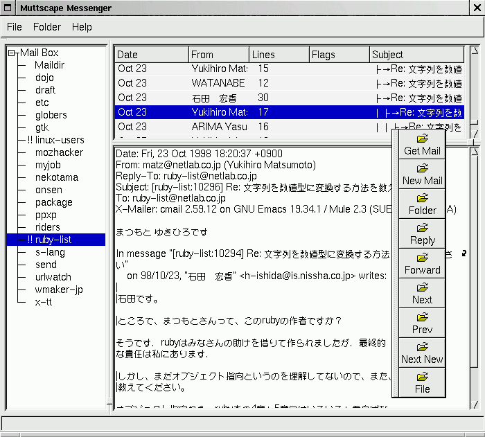Select the ruby-list folder
Viewport: 485px width, 437px height.
pos(56,240)
